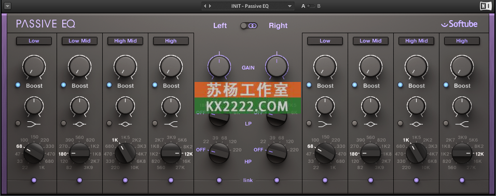Click link dot under left Low band
This screenshot has width=496, height=196.
point(34,180)
